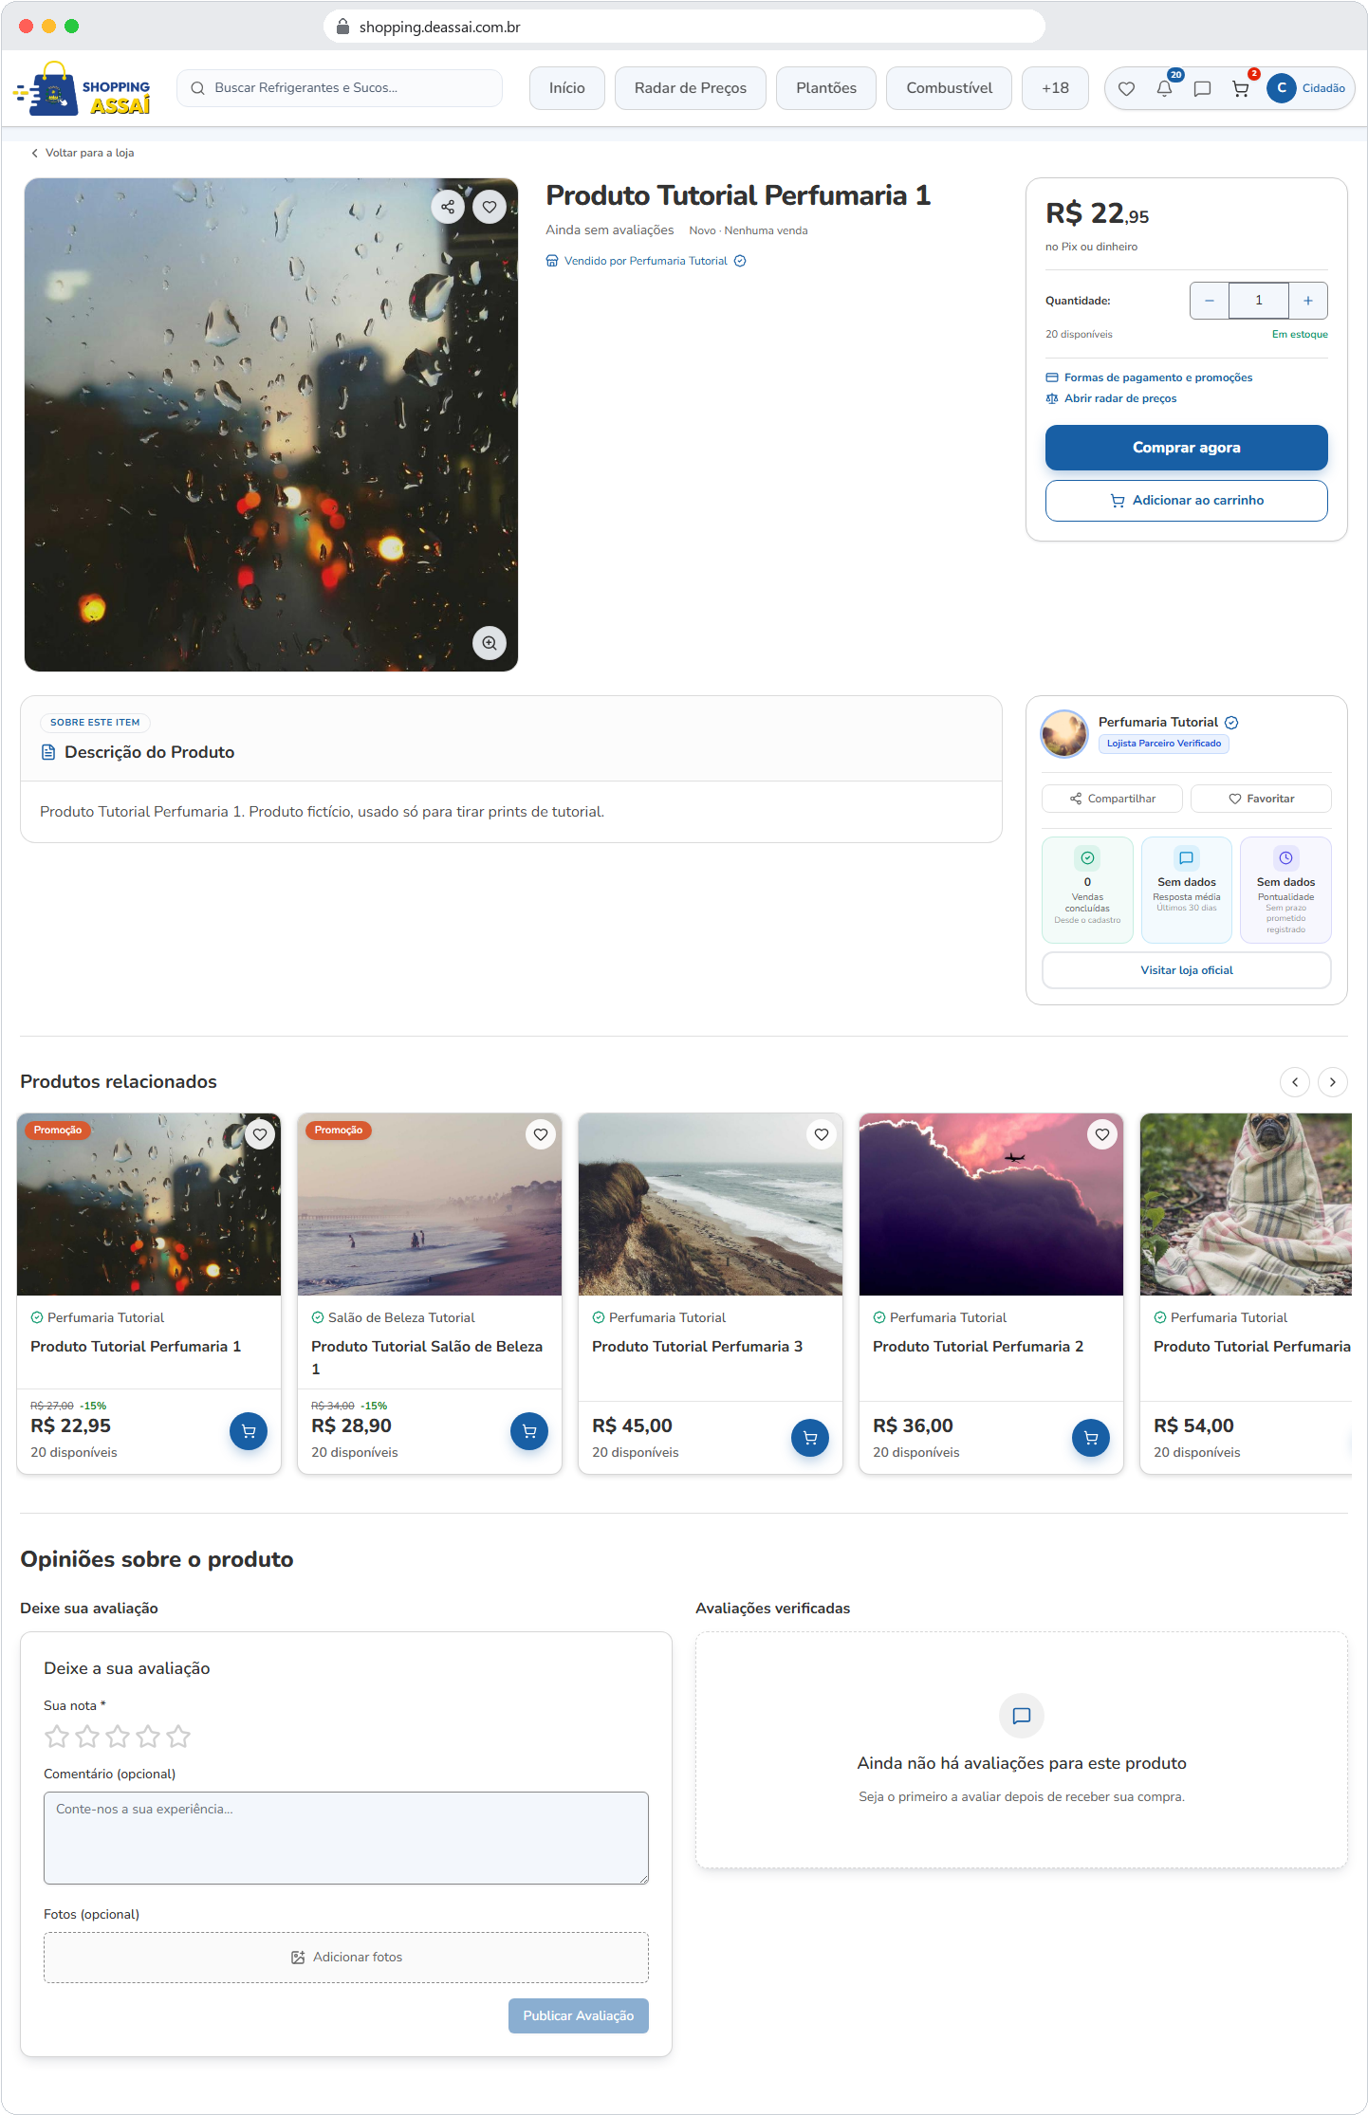The height and width of the screenshot is (2115, 1368).
Task: Click Comprar agora button
Action: (1187, 448)
